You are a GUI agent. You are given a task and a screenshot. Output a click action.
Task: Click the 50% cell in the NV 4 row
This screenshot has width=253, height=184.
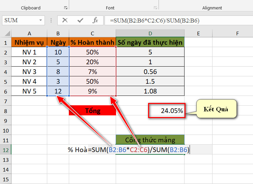point(92,81)
